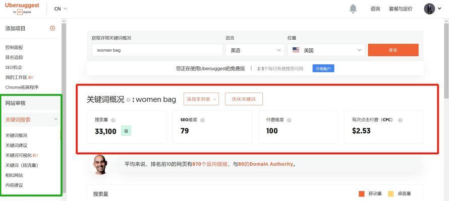Viewport: 449px width, 201px height.
Task: Expand 添加至列表 dropdown
Action: pos(201,99)
